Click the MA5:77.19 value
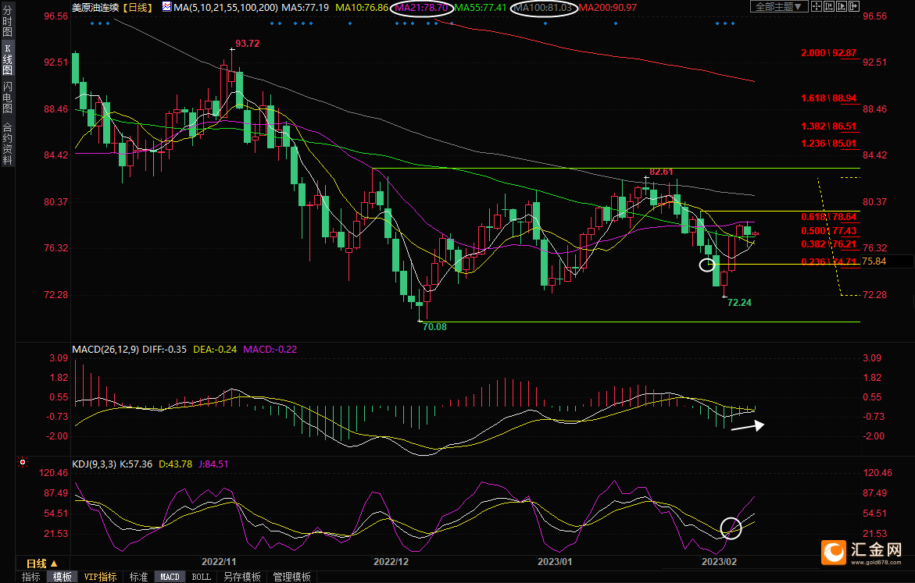 pos(306,8)
